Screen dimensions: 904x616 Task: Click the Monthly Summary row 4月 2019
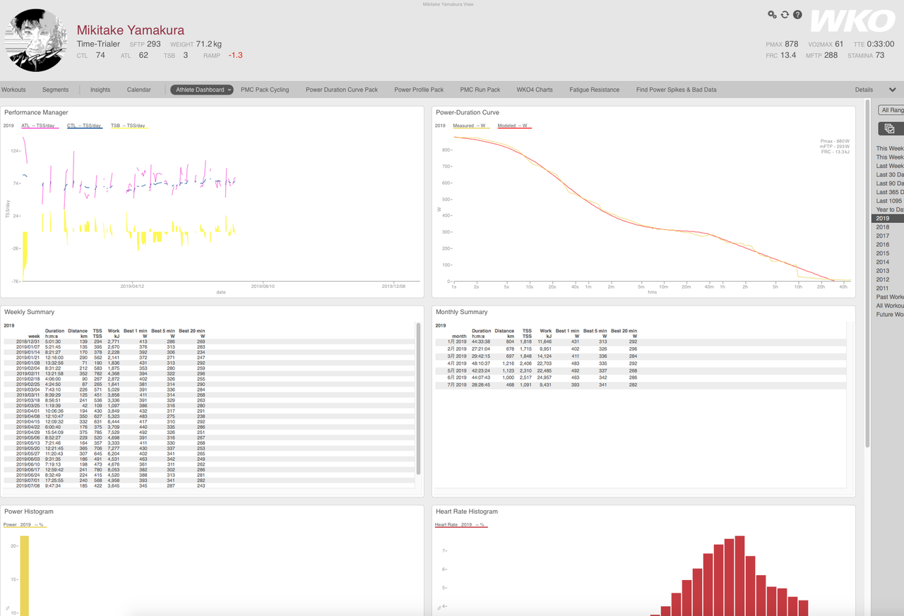click(640, 363)
